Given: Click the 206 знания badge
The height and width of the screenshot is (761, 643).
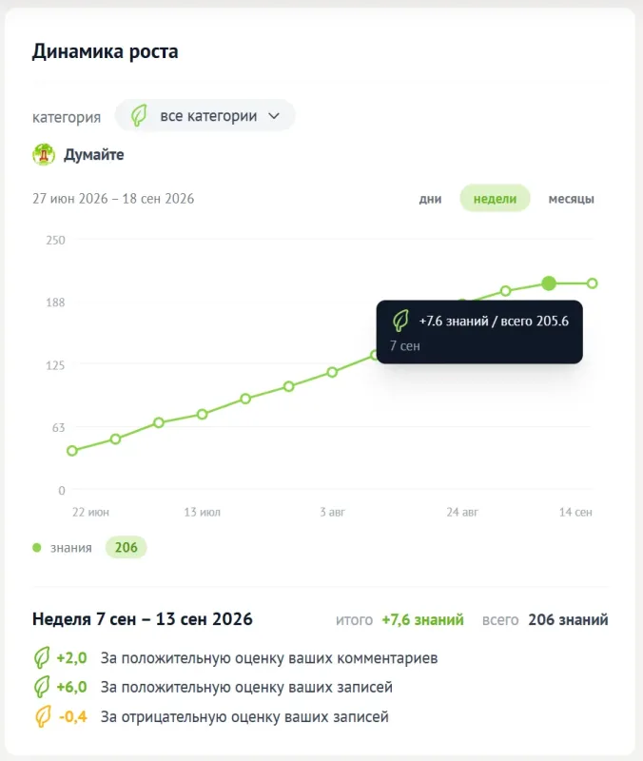Looking at the screenshot, I should coord(127,548).
